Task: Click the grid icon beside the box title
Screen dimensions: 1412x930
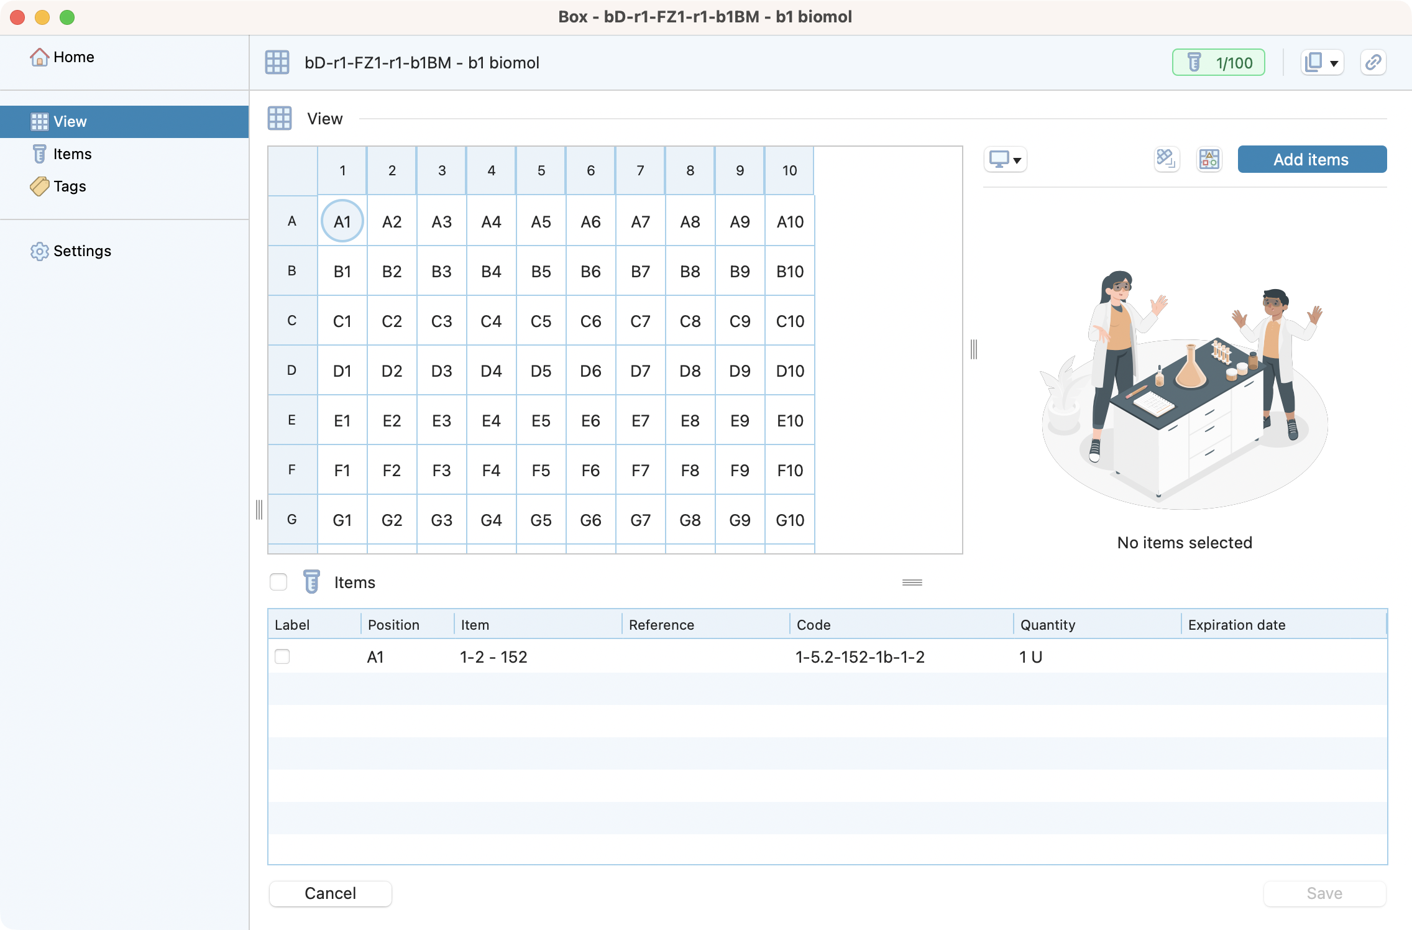Action: [277, 62]
